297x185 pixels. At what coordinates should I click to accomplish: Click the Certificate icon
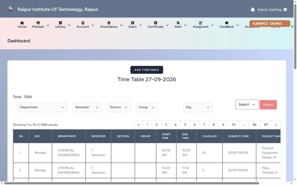click(x=155, y=23)
